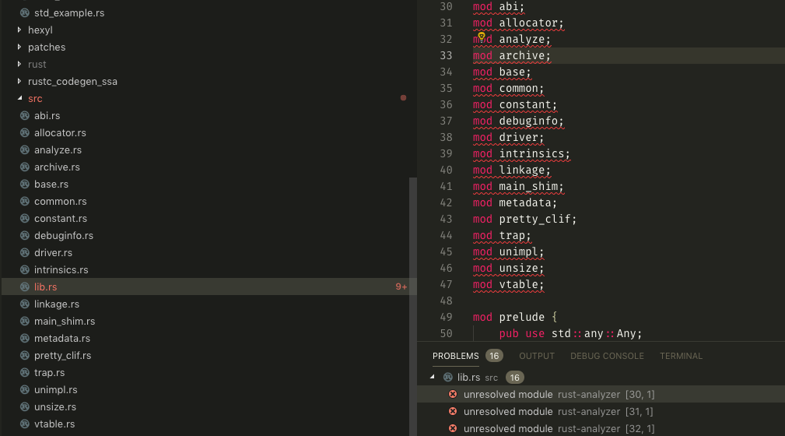
Task: Click the red modified dot on src folder
Action: point(403,98)
